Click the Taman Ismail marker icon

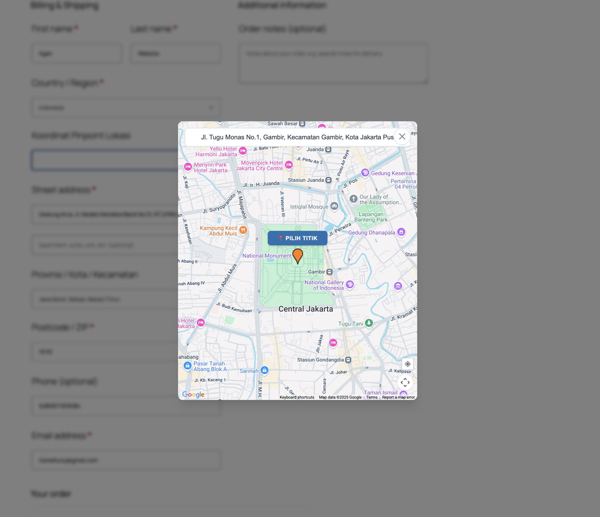403,394
